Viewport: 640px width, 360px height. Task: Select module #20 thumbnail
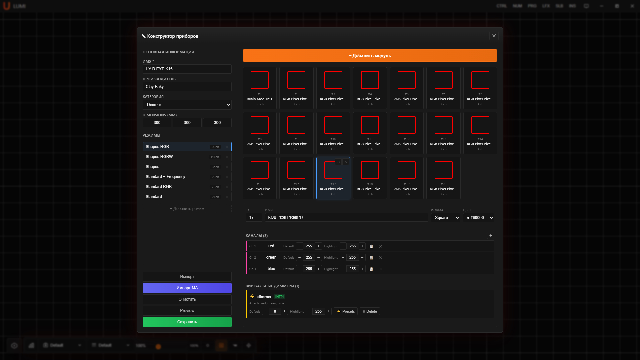443,178
